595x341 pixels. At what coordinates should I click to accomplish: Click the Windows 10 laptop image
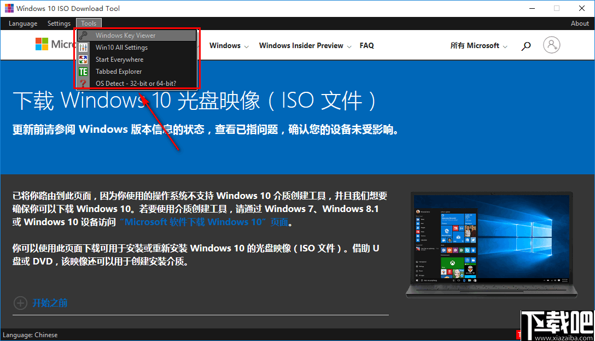coord(492,245)
